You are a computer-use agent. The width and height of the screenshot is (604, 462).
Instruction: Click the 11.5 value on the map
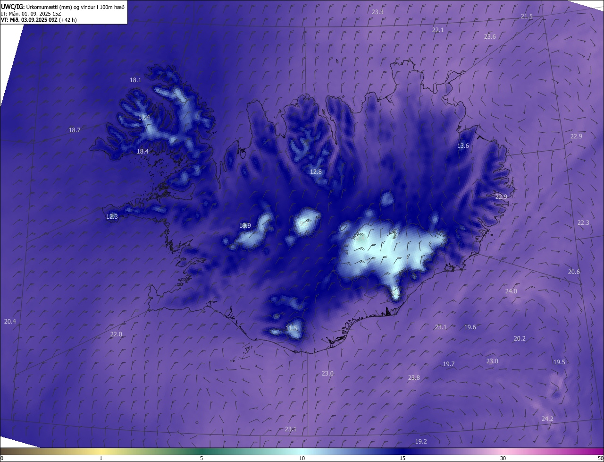click(292, 328)
